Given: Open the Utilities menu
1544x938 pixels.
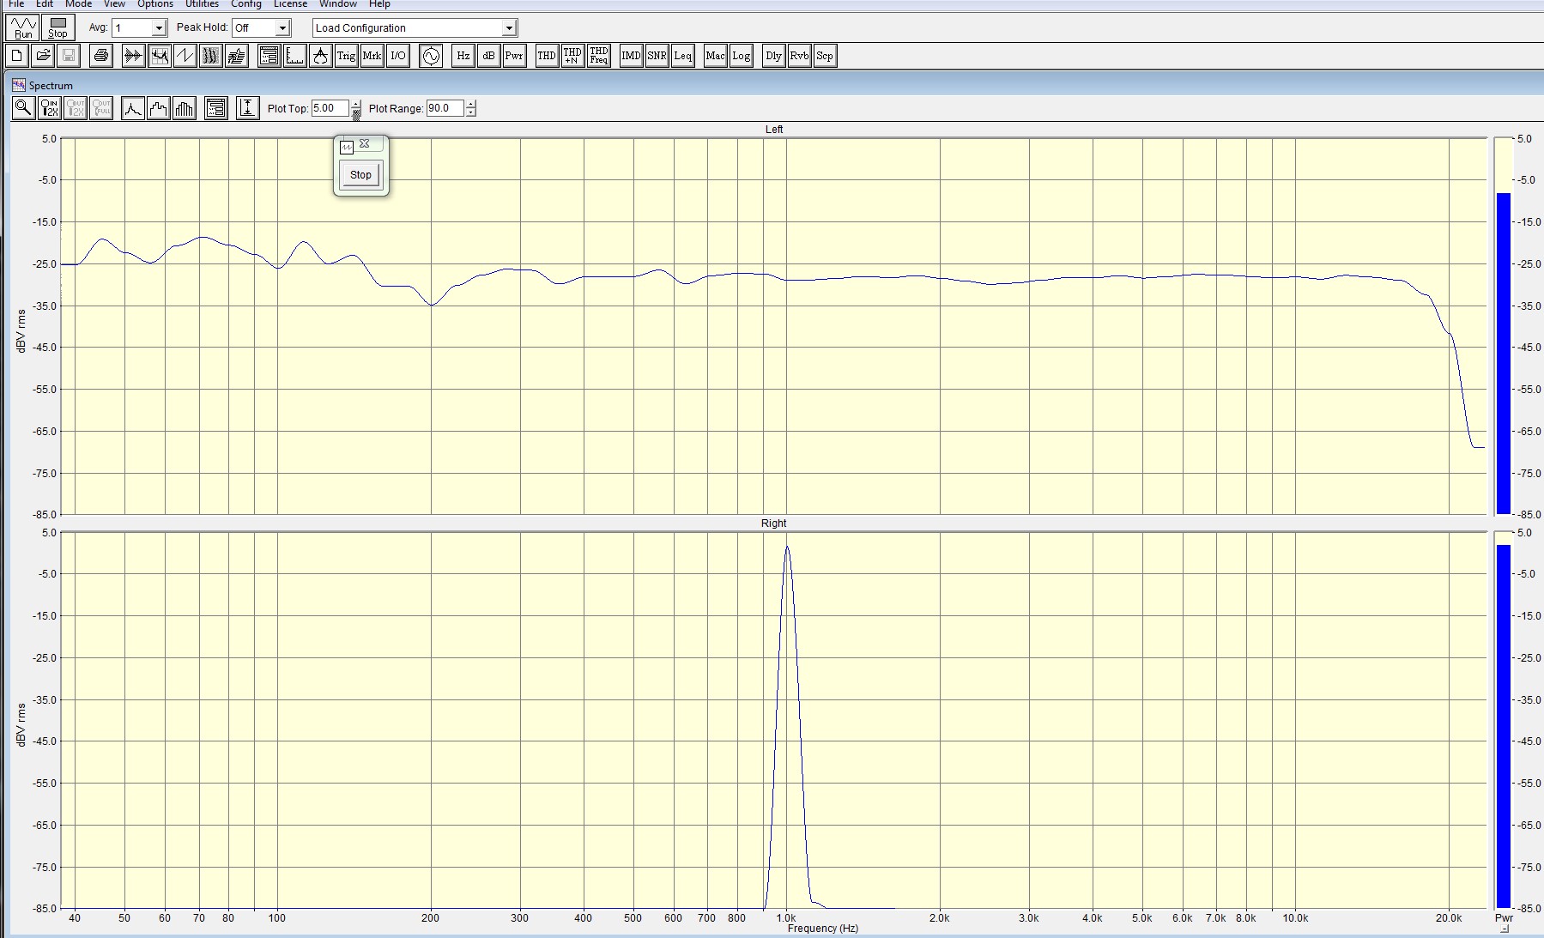Looking at the screenshot, I should tap(203, 3).
